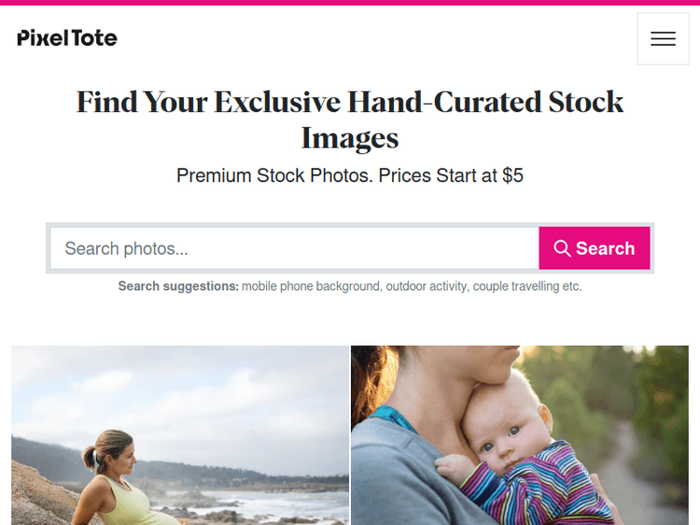Image resolution: width=700 pixels, height=525 pixels.
Task: Click the pink bar at page top
Action: point(350,3)
